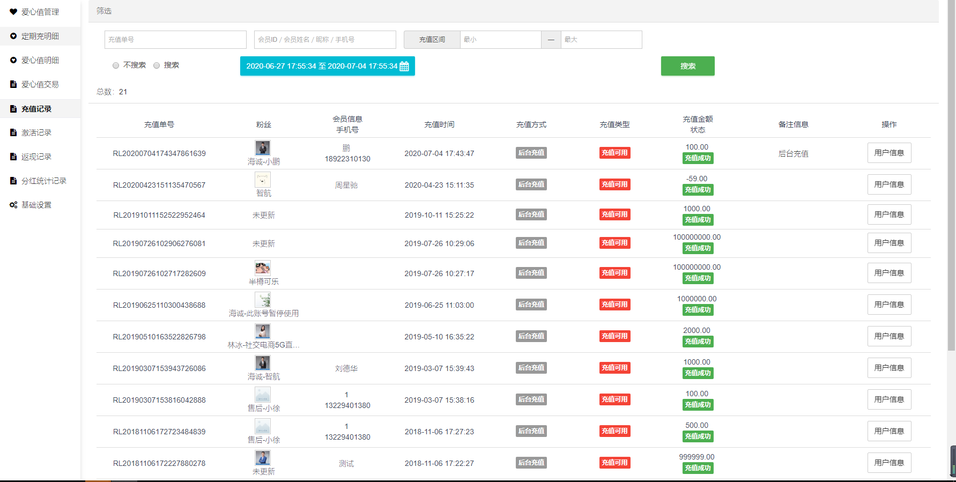956x482 pixels.
Task: Click 充值成功 badge under 999999.00
Action: (x=698, y=468)
